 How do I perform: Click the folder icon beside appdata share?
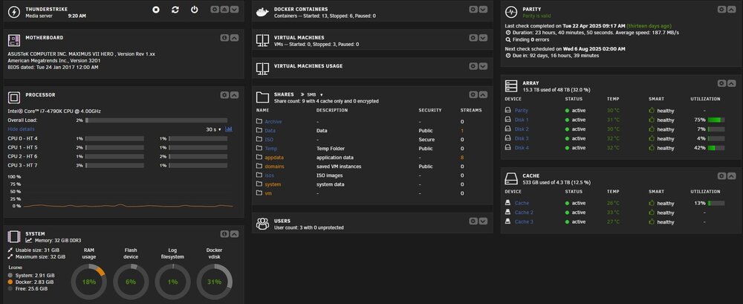point(259,157)
